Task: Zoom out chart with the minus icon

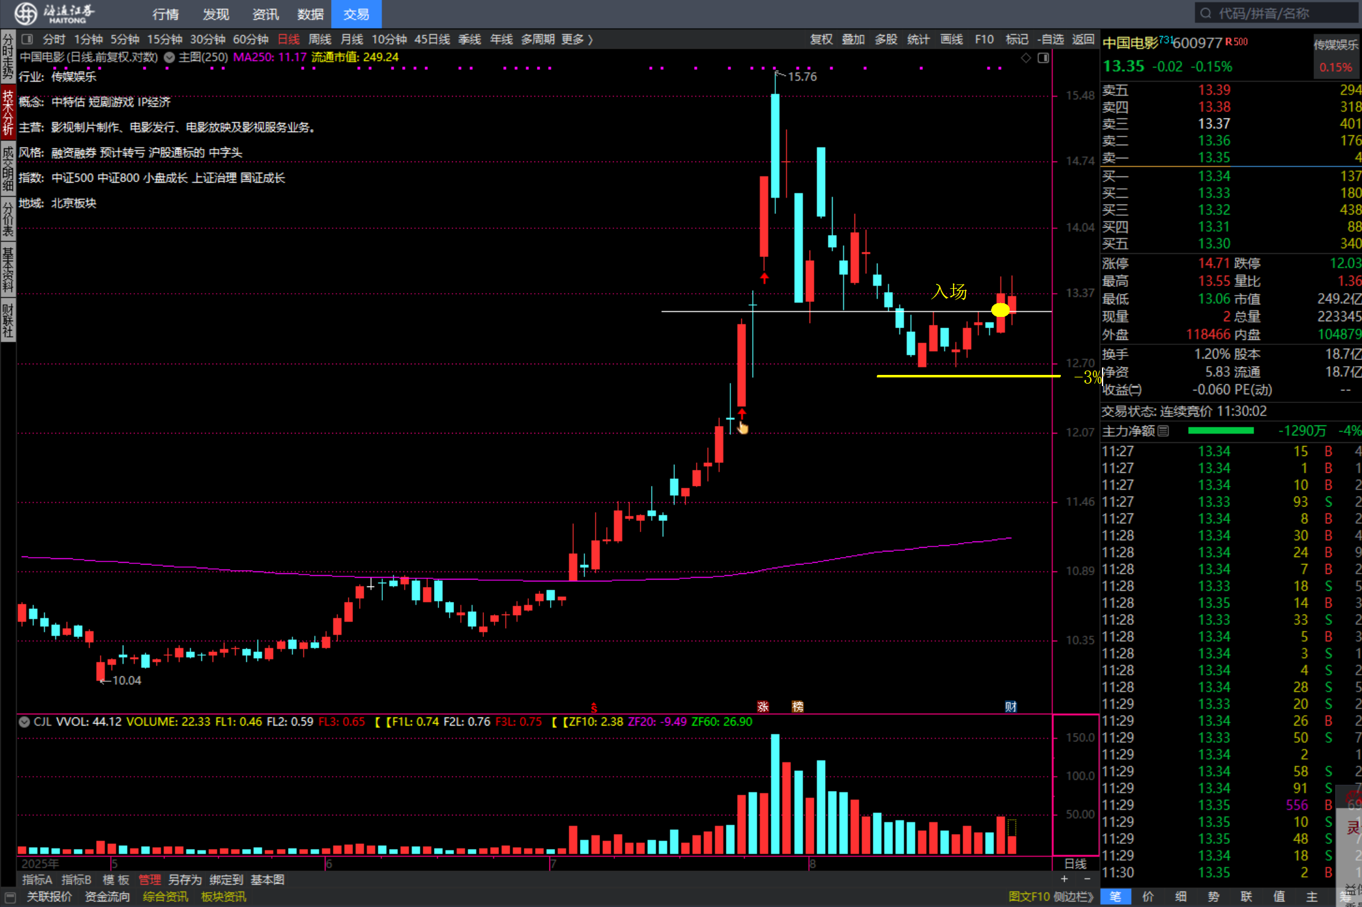Action: tap(1087, 879)
